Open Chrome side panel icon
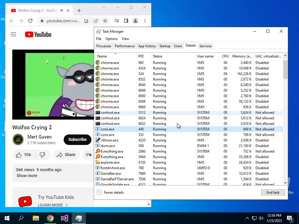Screen dimensions: 299x224 click(x=126, y=21)
